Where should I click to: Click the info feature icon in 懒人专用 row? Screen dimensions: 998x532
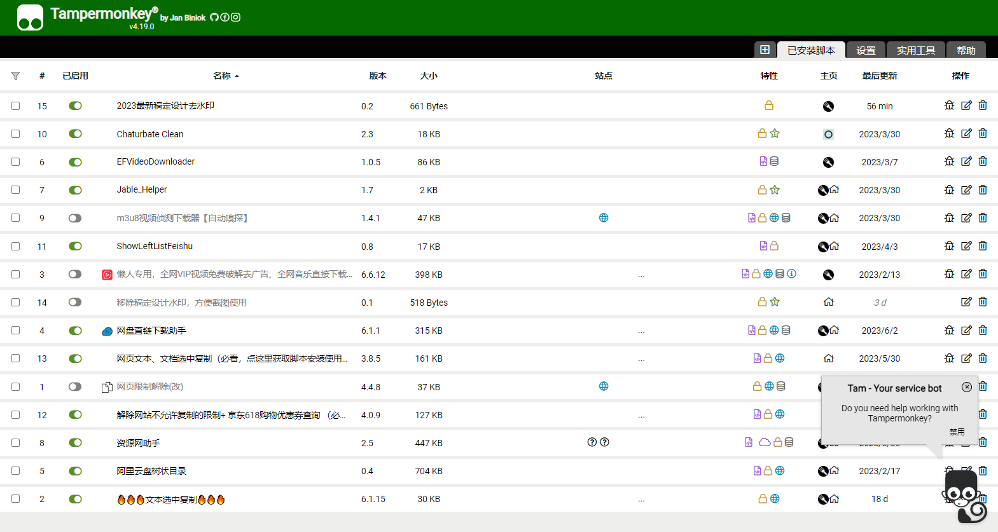pyautogui.click(x=791, y=273)
